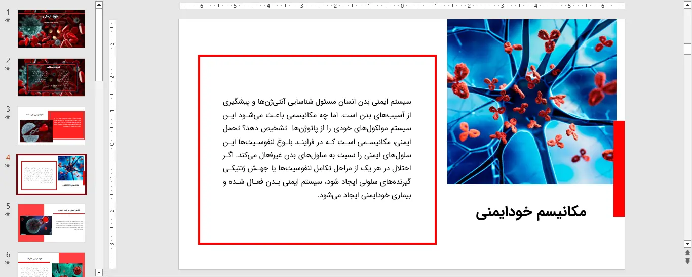Screen dimensions: 692x277
Task: Go to previous slide using double up arrow
Action: [687, 252]
